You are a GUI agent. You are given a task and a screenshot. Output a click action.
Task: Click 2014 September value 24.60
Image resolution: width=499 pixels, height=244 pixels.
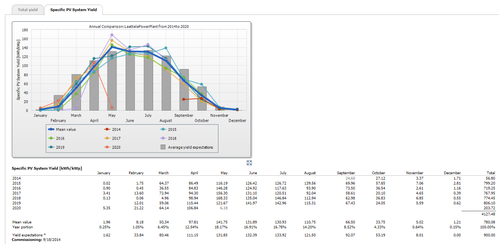[350, 178]
